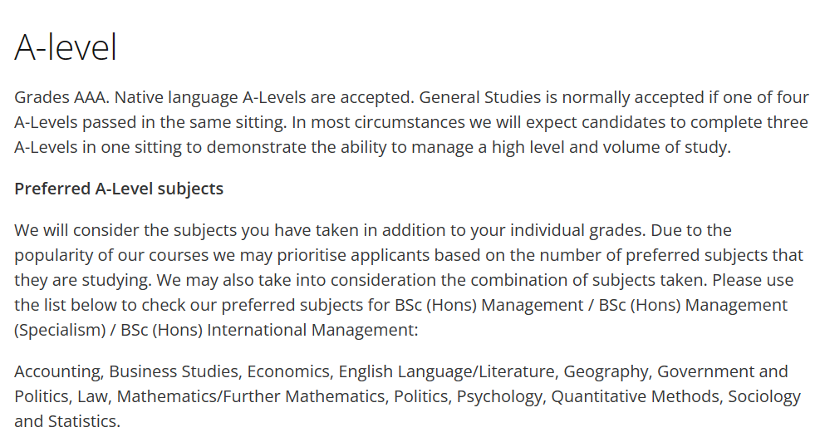Viewport: 820px width, 447px height.
Task: Click 'BSc (Hons) International Management' text
Action: tap(268, 331)
